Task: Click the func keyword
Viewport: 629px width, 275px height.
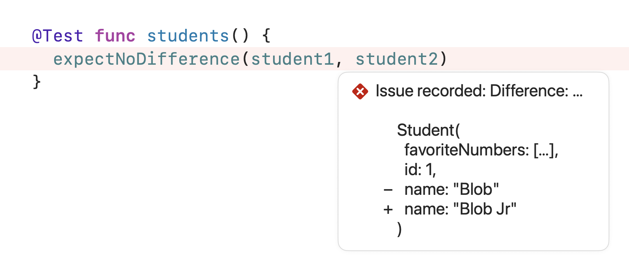Action: coord(115,36)
